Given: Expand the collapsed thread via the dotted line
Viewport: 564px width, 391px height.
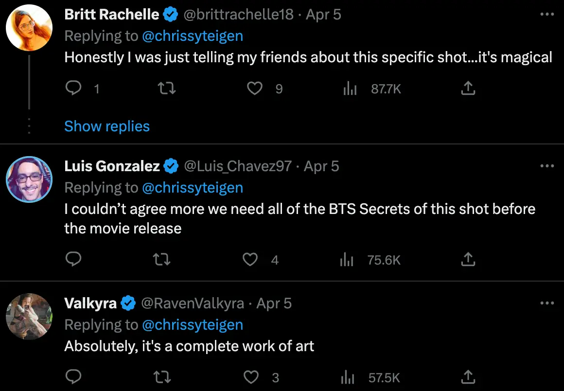Looking at the screenshot, I should click(x=29, y=125).
